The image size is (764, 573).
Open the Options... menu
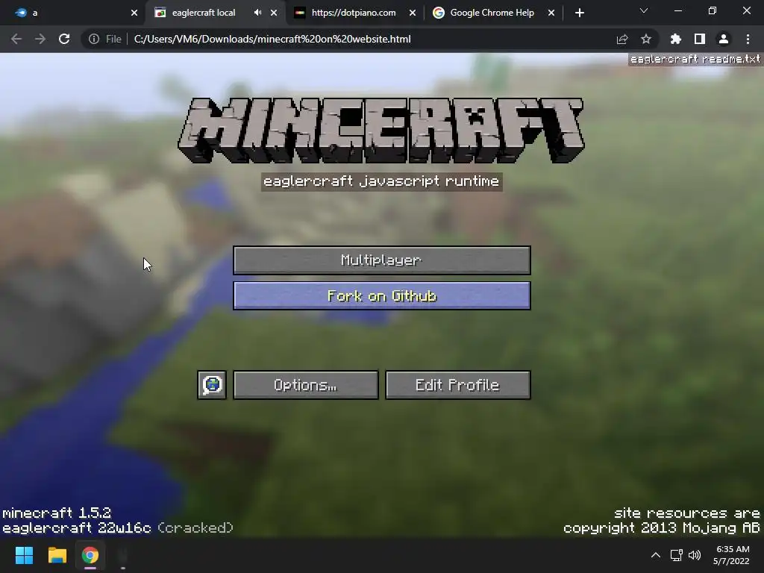coord(305,385)
